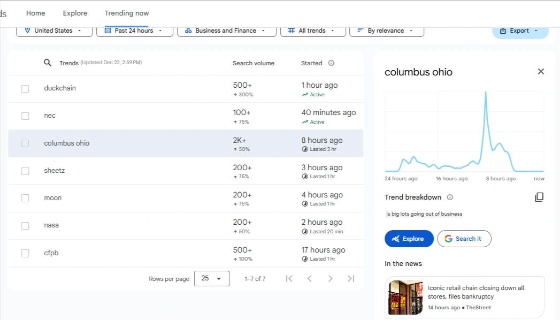Switch to the Explore tab

(x=75, y=13)
